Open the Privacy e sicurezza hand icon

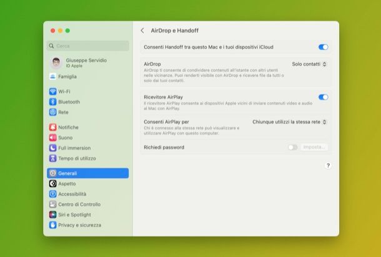tap(52, 225)
